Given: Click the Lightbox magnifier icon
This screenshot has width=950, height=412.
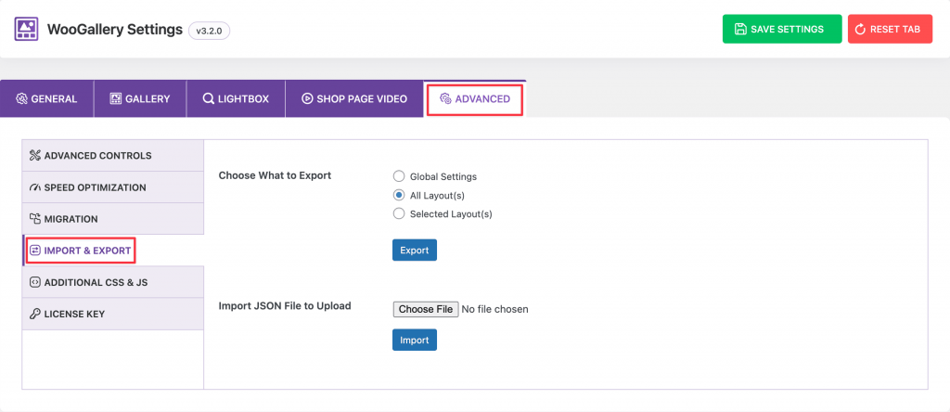Looking at the screenshot, I should [x=208, y=98].
